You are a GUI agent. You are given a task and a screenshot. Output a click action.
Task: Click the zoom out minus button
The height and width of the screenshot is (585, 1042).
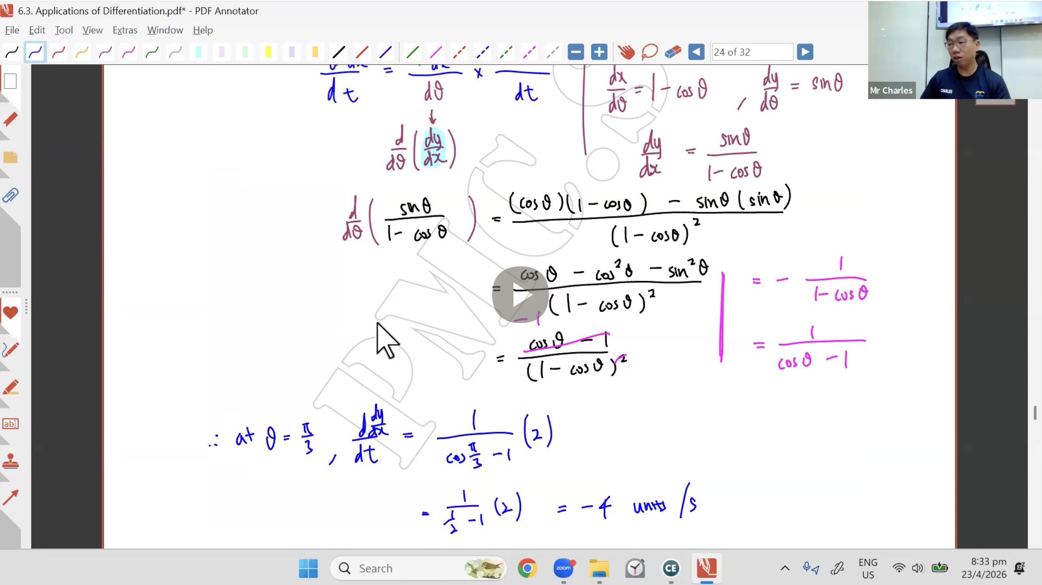(576, 52)
